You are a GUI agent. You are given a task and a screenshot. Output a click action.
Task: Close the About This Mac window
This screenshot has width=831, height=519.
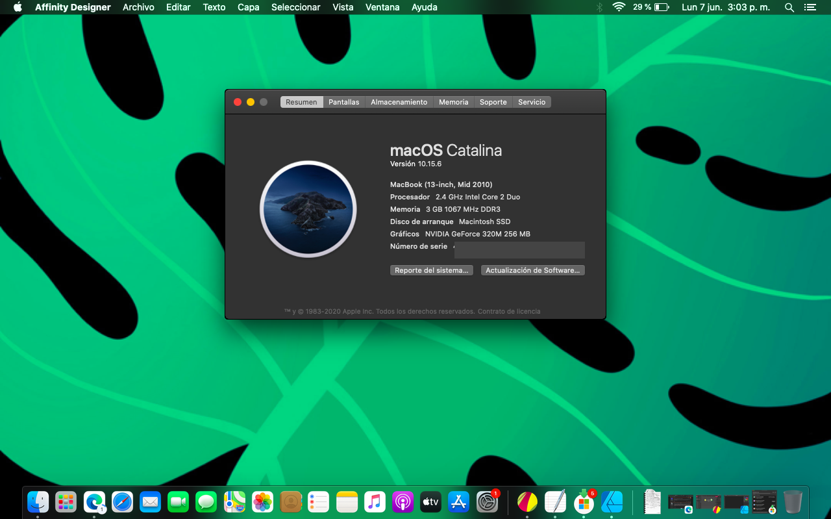tap(238, 102)
